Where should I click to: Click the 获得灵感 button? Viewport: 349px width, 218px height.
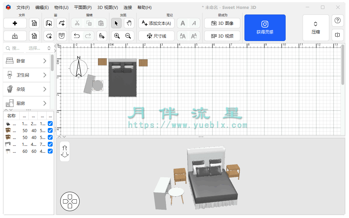(265, 28)
